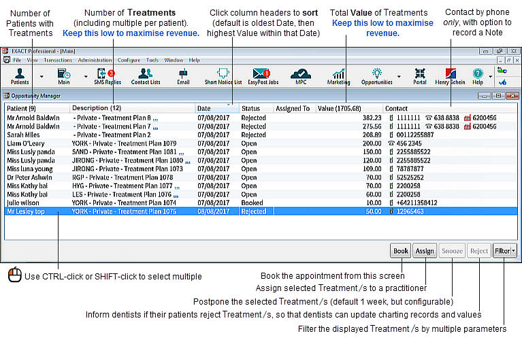Screen dimensions: 522x342
Task: Open SMS Replies toolbar icon
Action: [108, 77]
